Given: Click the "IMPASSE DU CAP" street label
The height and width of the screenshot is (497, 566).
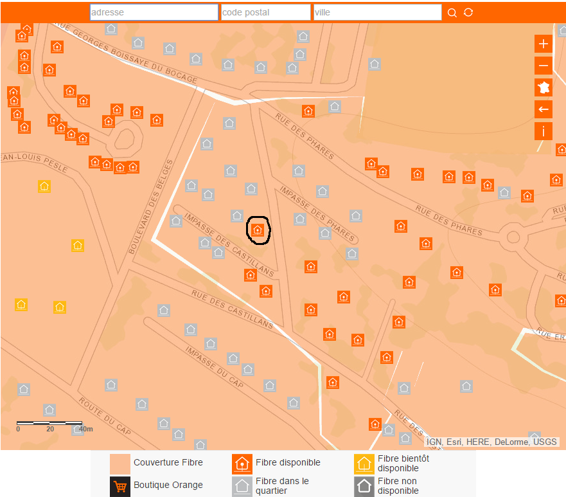Looking at the screenshot, I should point(215,367).
